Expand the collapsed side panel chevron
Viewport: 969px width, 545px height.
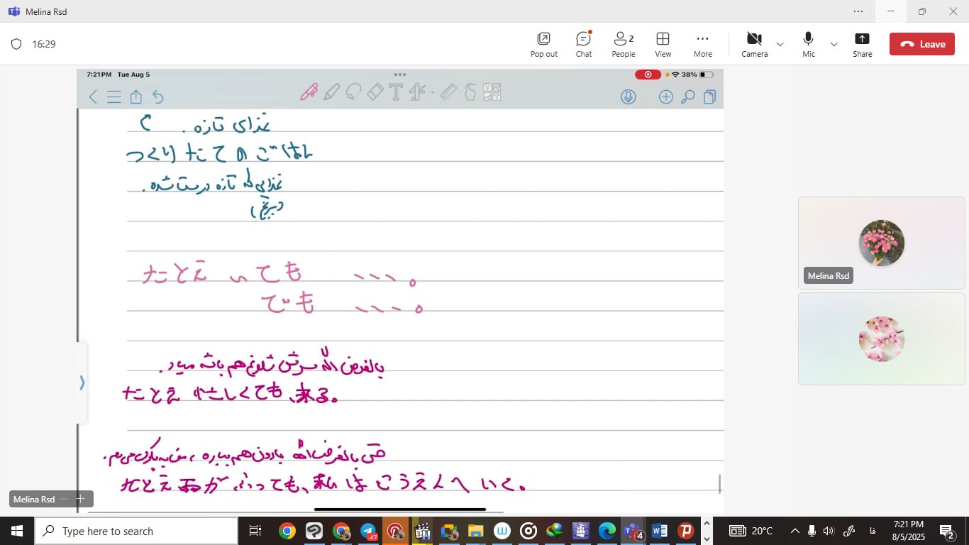click(82, 383)
